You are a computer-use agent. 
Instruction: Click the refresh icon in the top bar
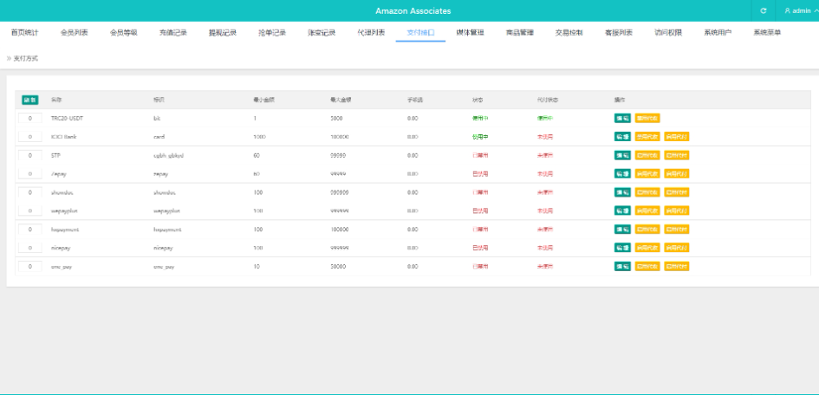(764, 10)
